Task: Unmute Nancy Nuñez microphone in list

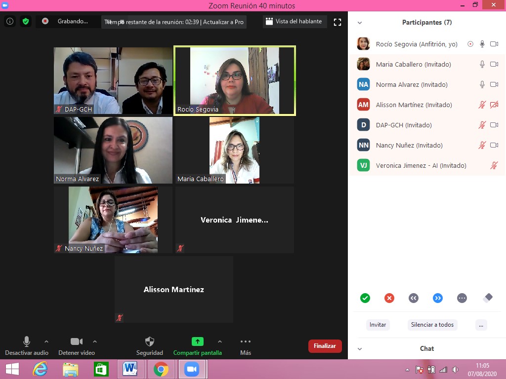Action: (x=482, y=145)
